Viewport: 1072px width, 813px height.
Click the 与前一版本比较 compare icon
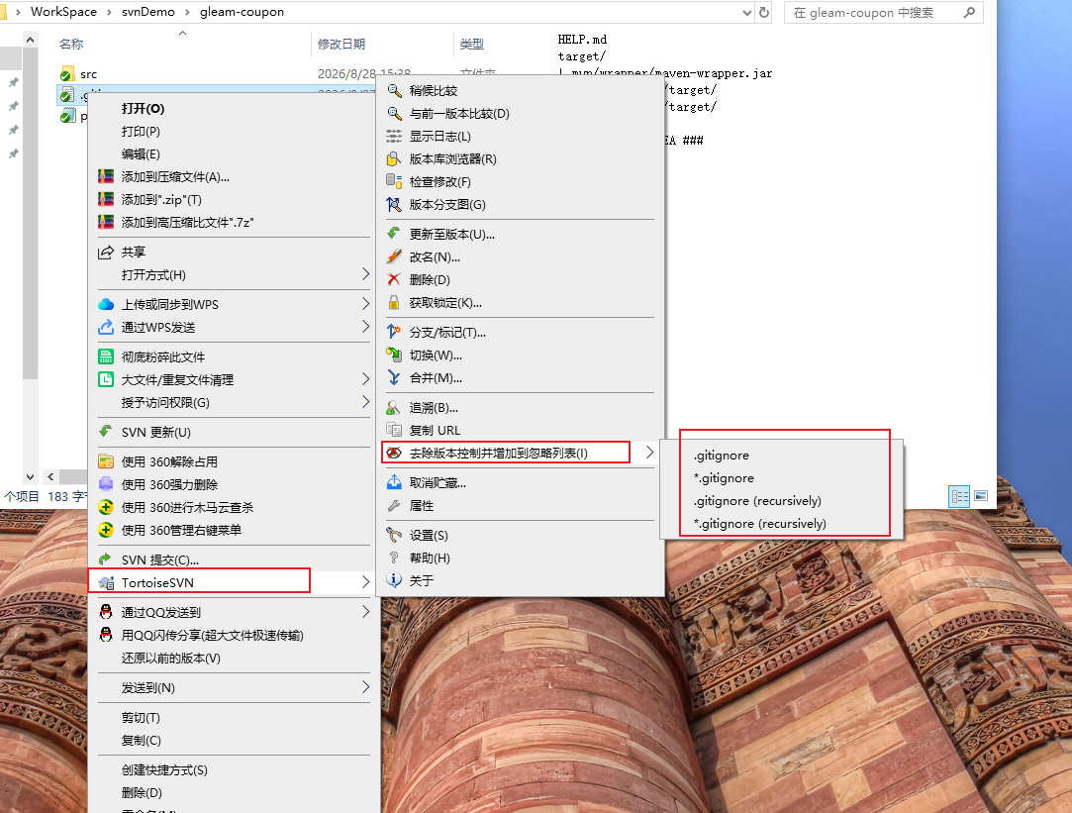pos(395,114)
